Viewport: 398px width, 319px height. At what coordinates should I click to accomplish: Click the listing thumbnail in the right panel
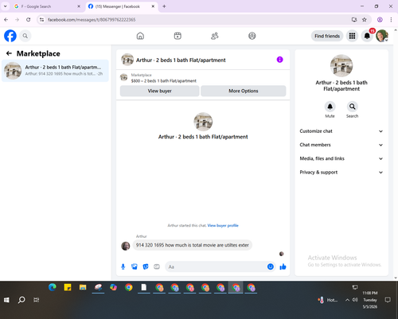341,66
